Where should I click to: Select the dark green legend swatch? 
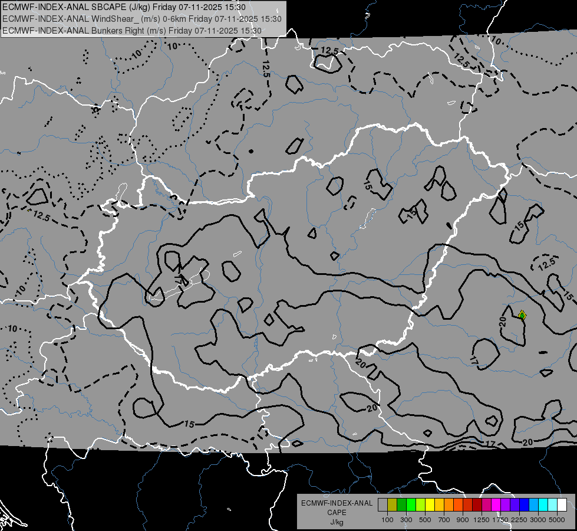click(401, 504)
